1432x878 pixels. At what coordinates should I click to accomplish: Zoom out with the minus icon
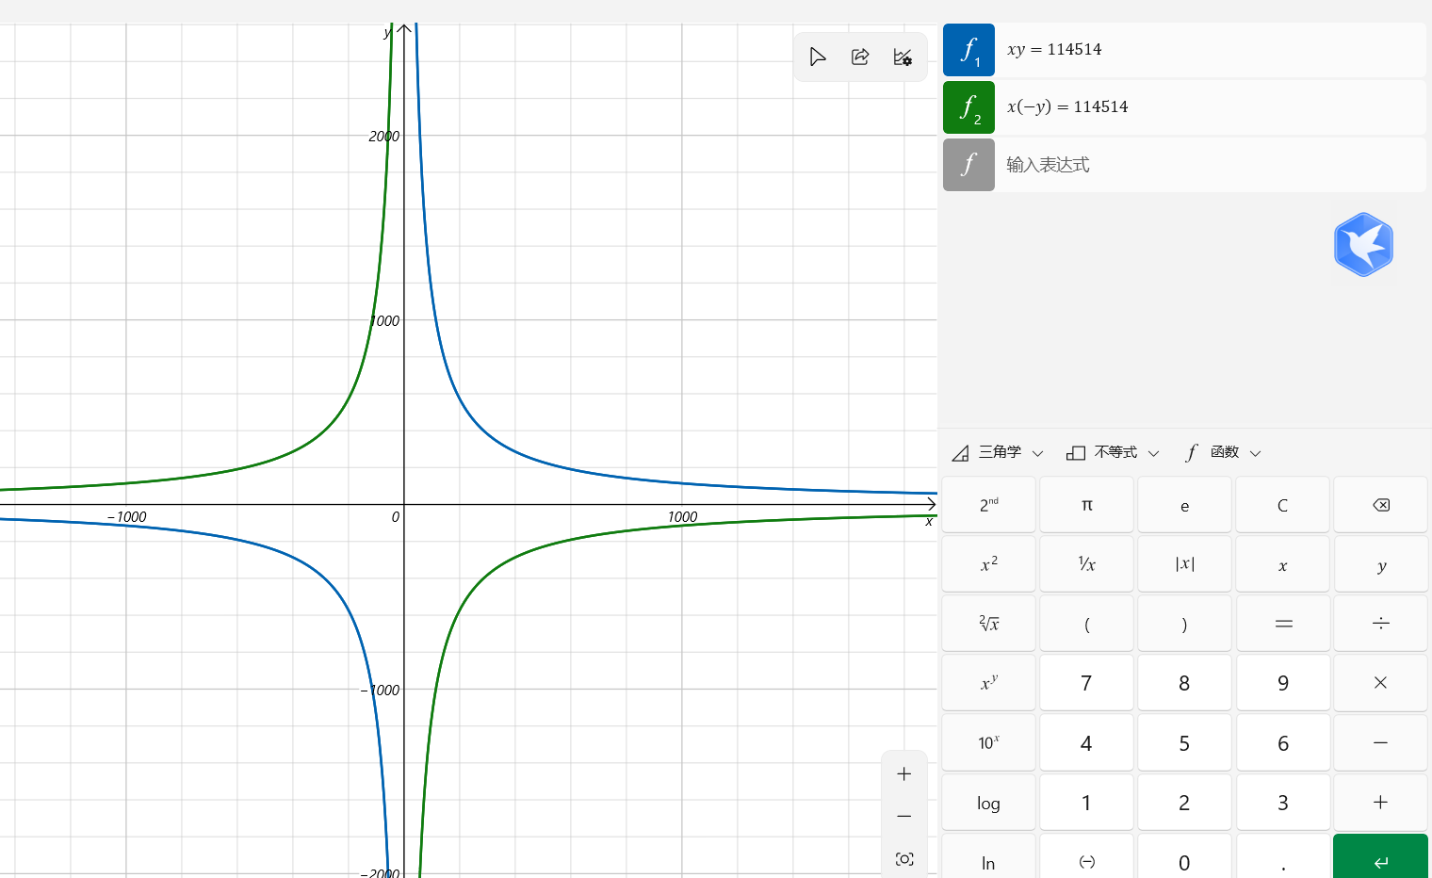(x=904, y=816)
